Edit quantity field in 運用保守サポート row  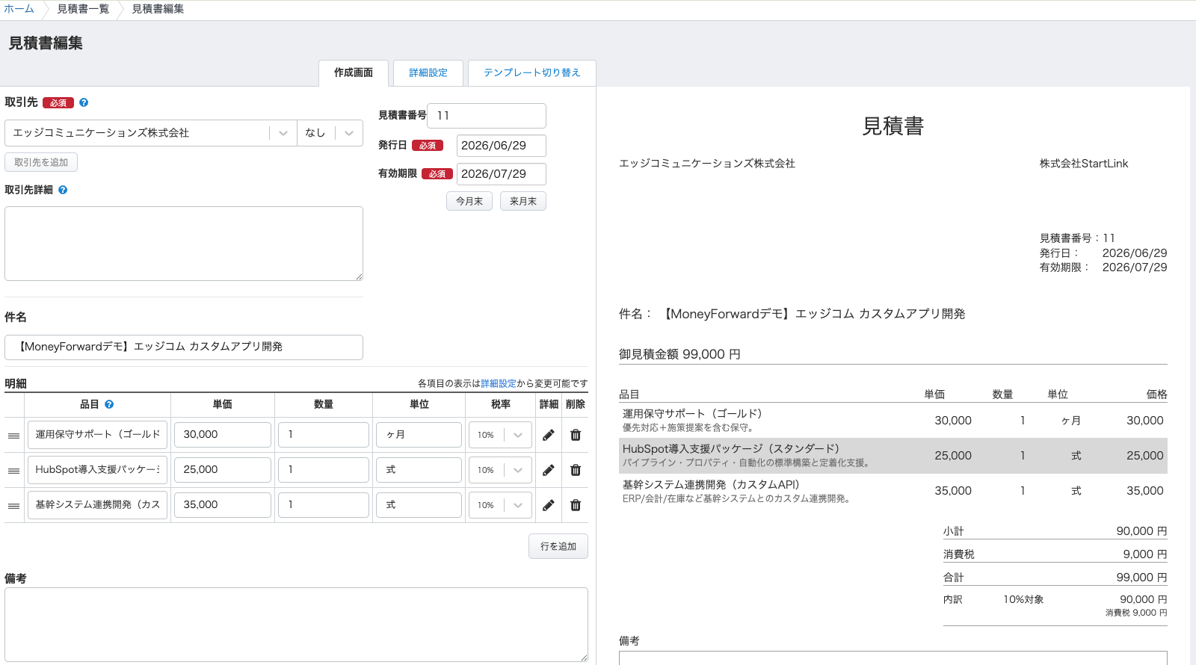(x=324, y=435)
